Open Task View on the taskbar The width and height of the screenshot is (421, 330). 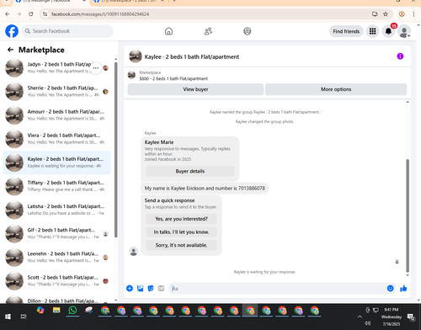pyautogui.click(x=24, y=317)
